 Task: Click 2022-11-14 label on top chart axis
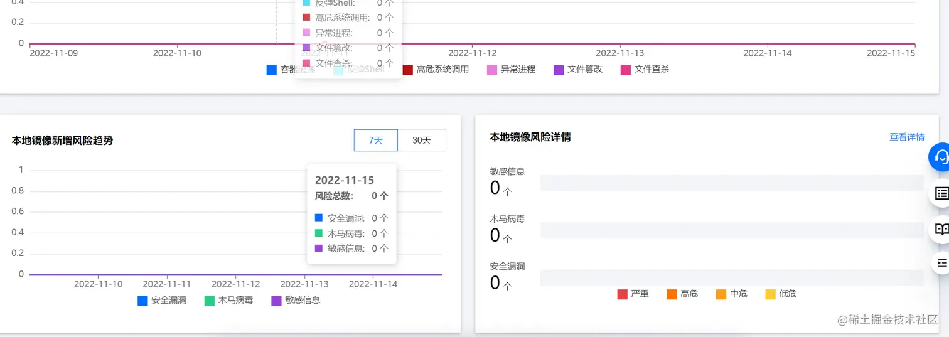point(768,53)
